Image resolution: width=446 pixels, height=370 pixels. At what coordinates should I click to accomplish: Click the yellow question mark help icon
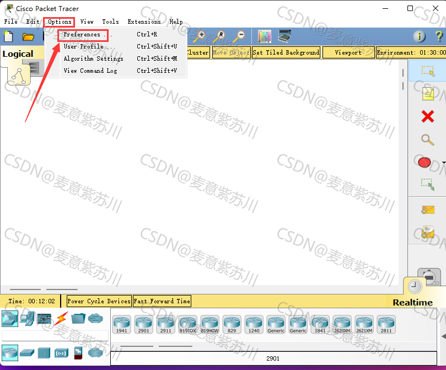pyautogui.click(x=439, y=36)
